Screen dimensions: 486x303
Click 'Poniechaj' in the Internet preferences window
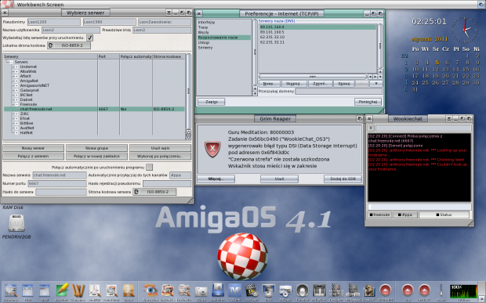pyautogui.click(x=368, y=102)
